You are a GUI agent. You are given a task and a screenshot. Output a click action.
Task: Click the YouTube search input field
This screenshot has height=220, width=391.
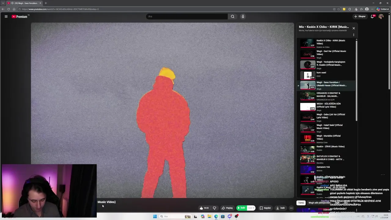point(187,16)
